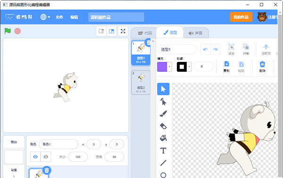Click the purple fill color swatch

click(162, 67)
